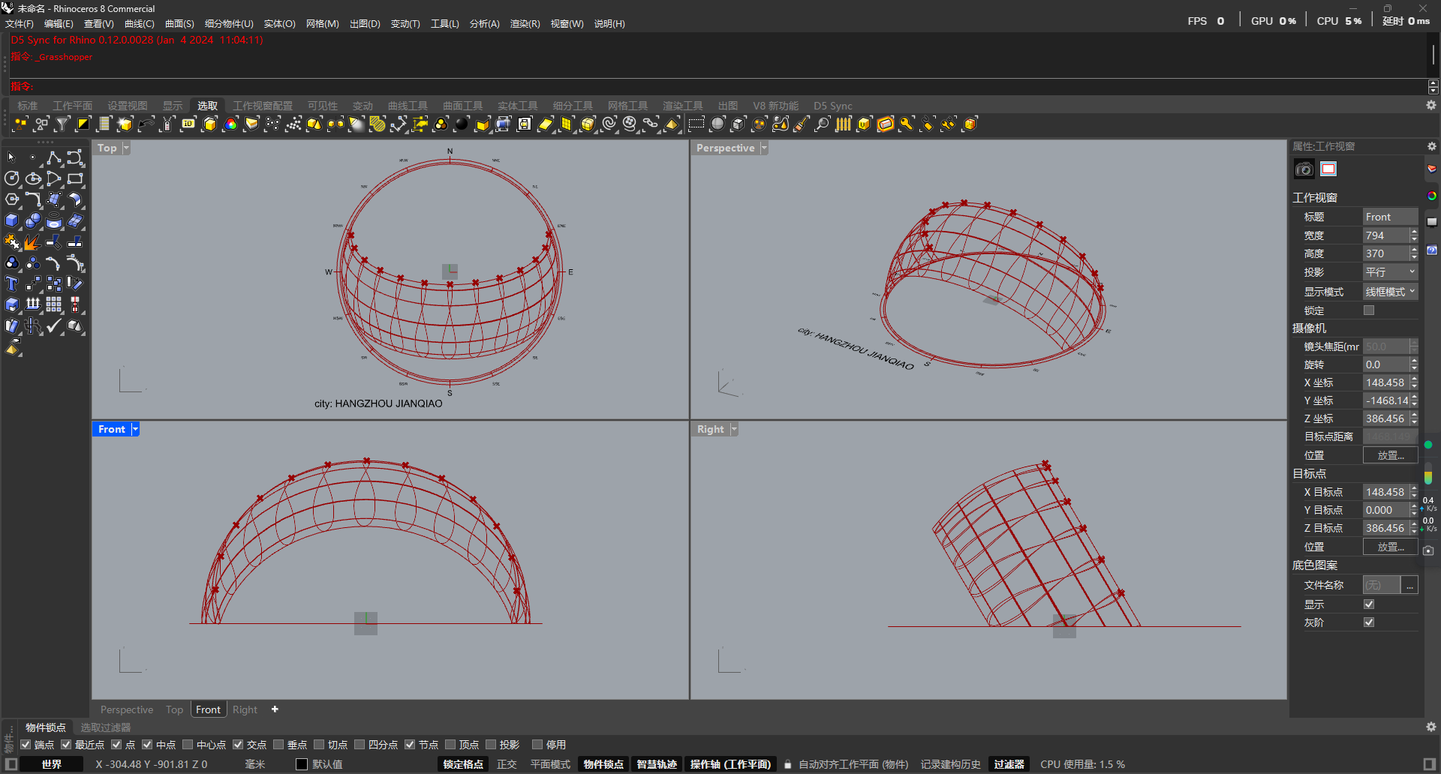Click the checkmark analyze tool icon
This screenshot has height=774, width=1441.
coord(54,325)
